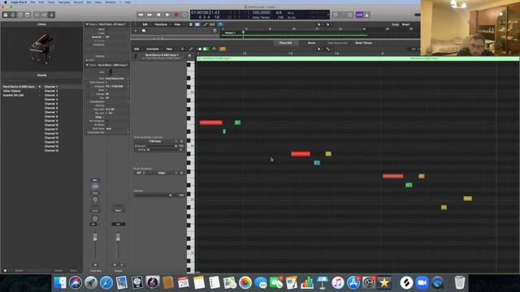520x292 pixels.
Task: Toggle the Metronome button
Action: tap(366, 15)
